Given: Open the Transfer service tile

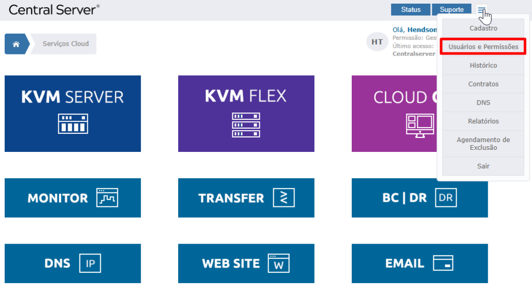Looking at the screenshot, I should 246,198.
